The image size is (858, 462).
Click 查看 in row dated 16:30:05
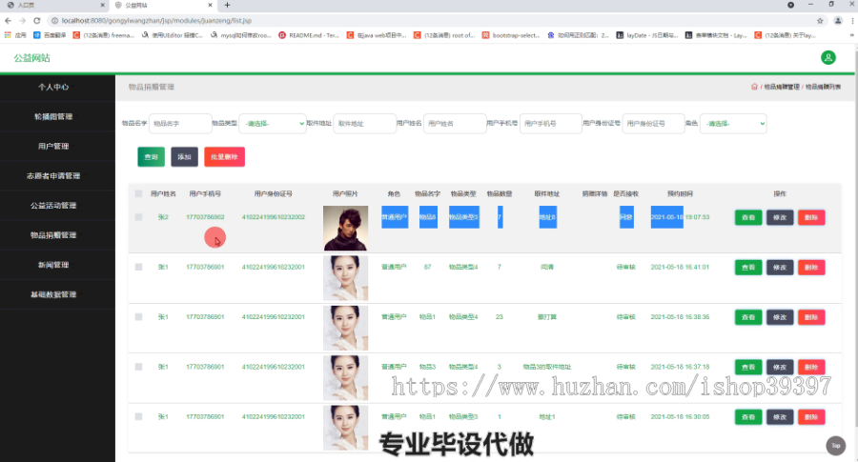coord(748,417)
